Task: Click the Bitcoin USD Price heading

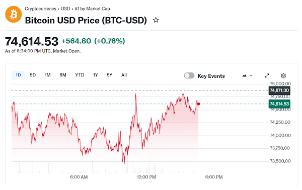Action: click(x=86, y=21)
